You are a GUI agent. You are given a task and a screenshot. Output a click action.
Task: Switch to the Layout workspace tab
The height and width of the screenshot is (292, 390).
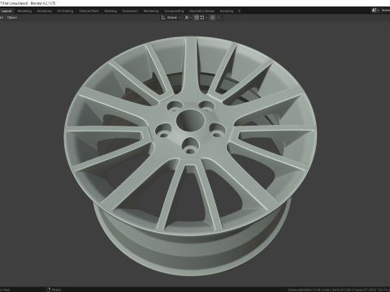pyautogui.click(x=6, y=11)
